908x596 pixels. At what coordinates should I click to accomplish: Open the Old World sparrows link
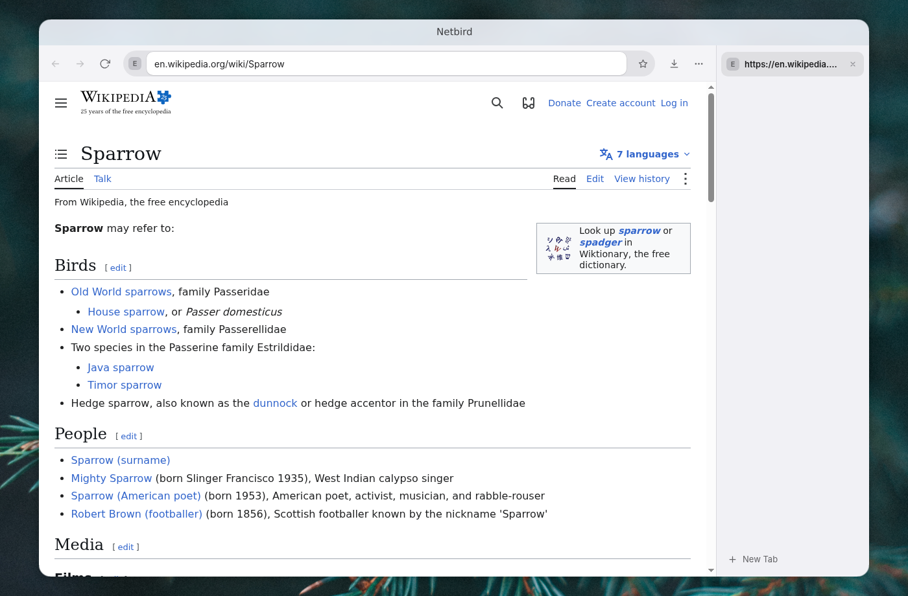click(x=121, y=292)
